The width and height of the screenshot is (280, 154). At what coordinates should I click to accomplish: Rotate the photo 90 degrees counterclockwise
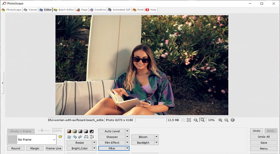click(x=75, y=137)
